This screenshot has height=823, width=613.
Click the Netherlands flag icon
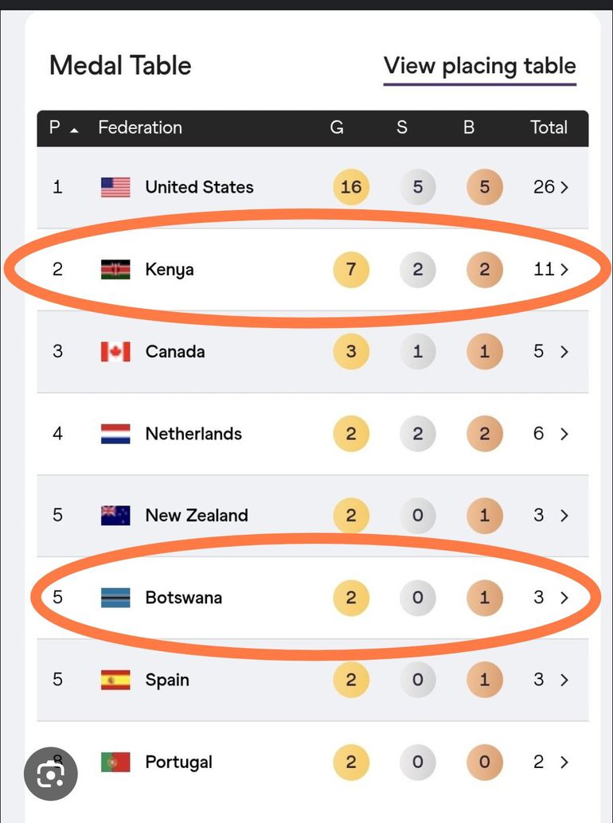[115, 434]
